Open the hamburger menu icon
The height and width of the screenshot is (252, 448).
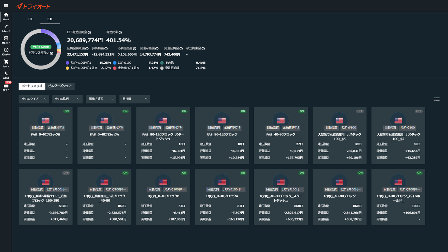[6, 6]
